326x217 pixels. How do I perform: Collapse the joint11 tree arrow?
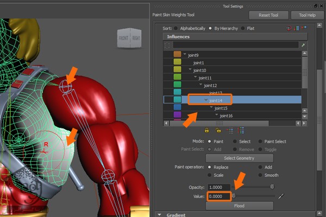coord(195,77)
